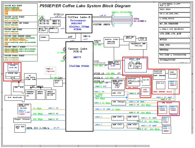Select the 'USB3.1 TYPE C (USB1)' block
The image size is (195, 148).
(166, 121)
